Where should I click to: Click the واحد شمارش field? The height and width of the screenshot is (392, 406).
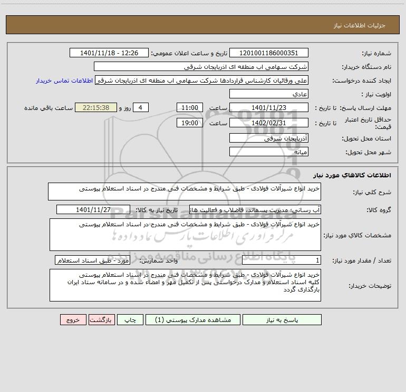pos(92,260)
